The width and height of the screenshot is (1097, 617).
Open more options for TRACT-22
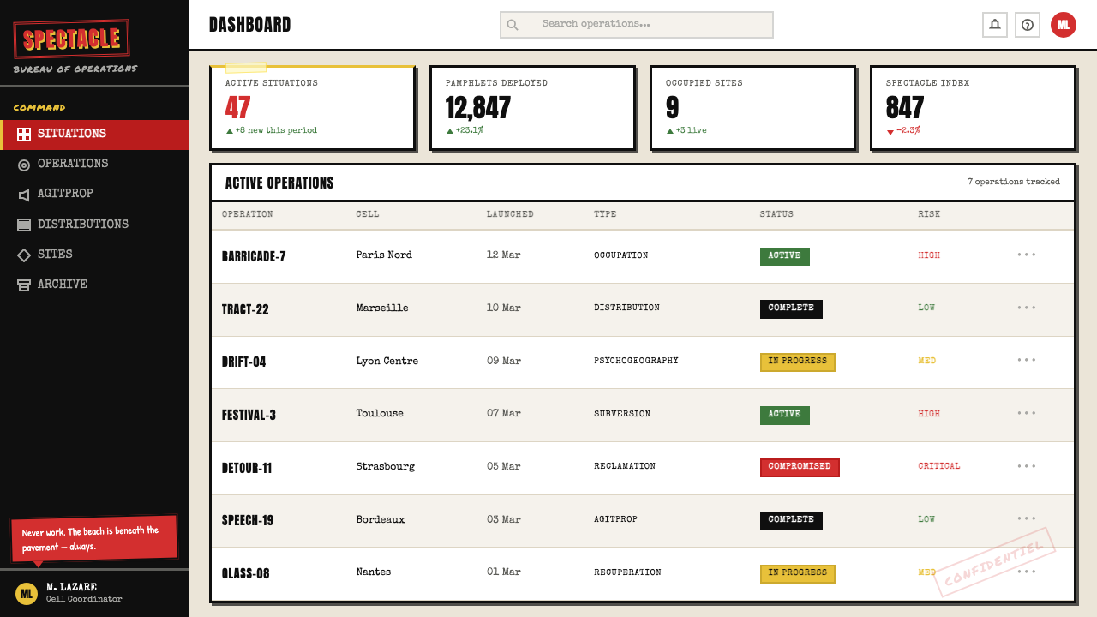click(1027, 308)
